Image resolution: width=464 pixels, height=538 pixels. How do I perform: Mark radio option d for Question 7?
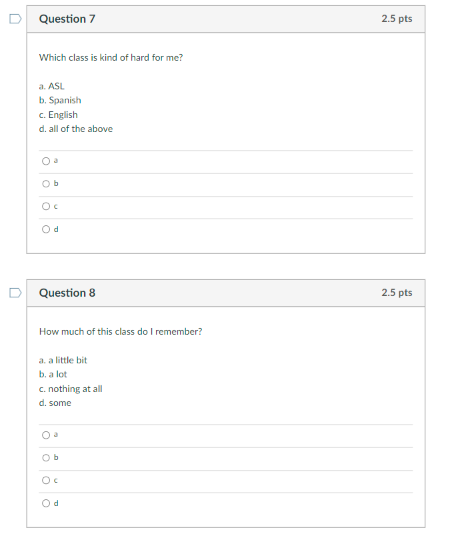coord(46,229)
